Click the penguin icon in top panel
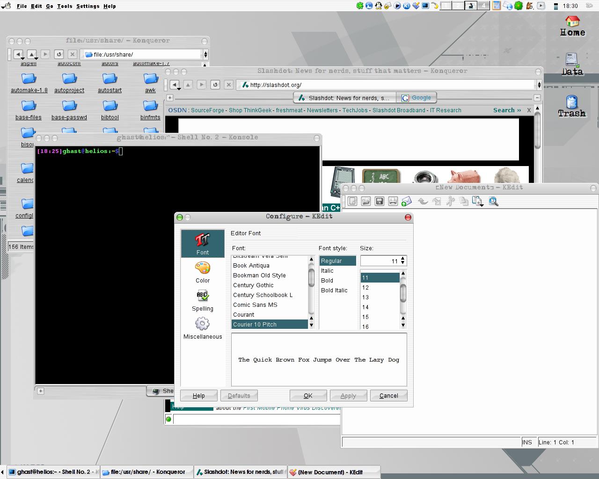599x479 pixels. click(379, 6)
